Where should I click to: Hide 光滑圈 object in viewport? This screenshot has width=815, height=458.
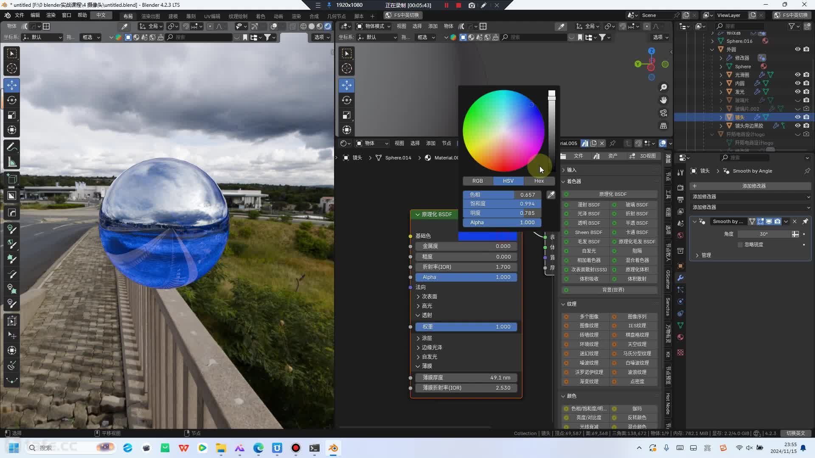click(x=798, y=75)
